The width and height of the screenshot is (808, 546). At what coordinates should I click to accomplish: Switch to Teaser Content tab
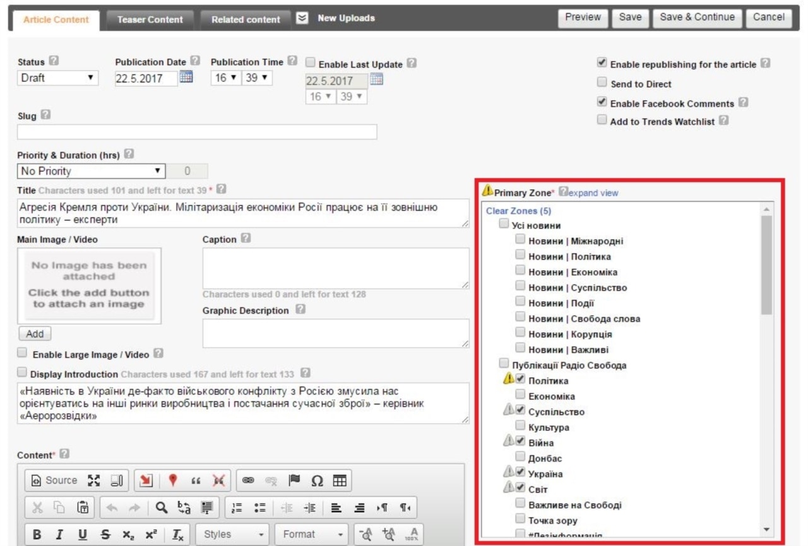(x=150, y=20)
